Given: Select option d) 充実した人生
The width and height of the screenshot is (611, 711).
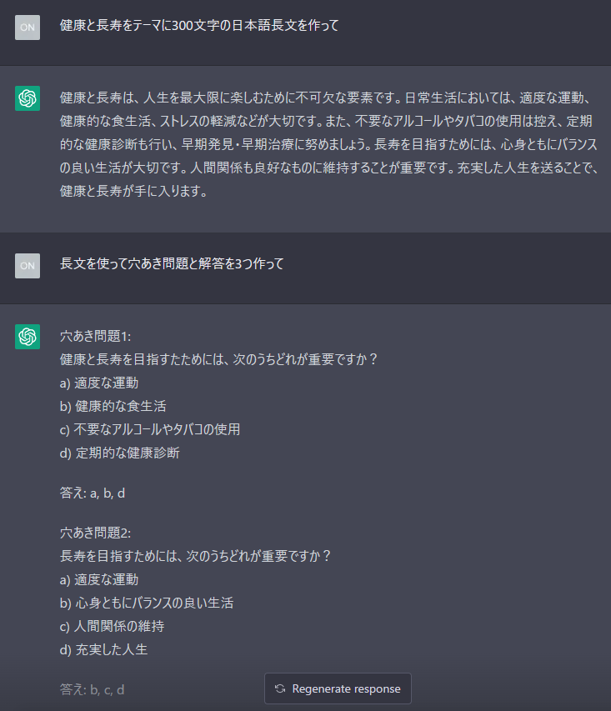Looking at the screenshot, I should point(104,649).
